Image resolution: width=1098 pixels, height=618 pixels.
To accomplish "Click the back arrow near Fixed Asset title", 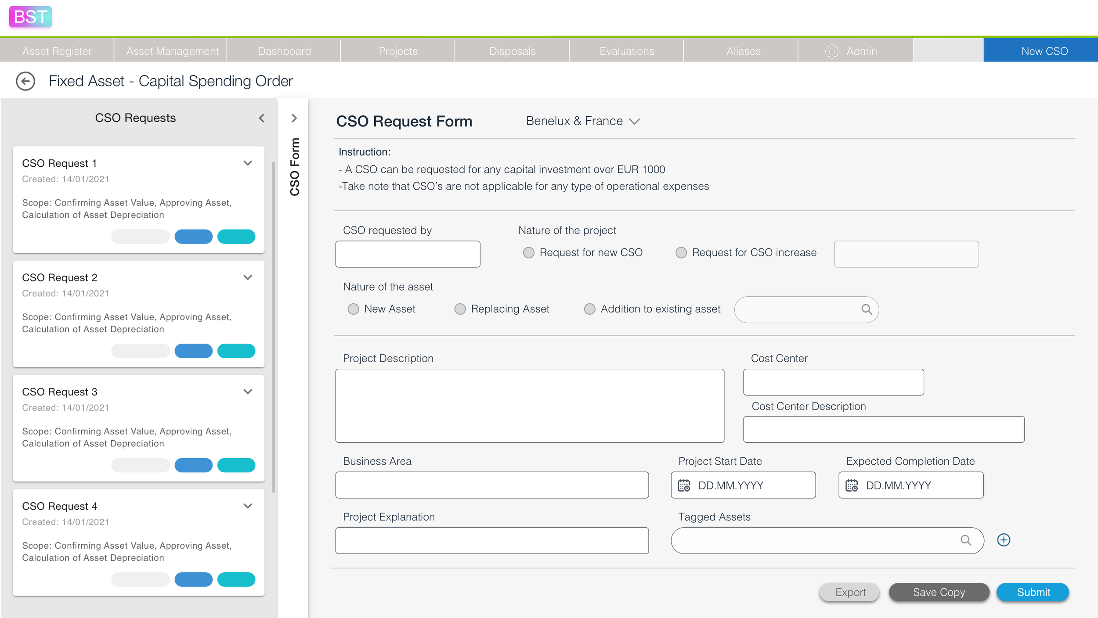I will pos(25,81).
